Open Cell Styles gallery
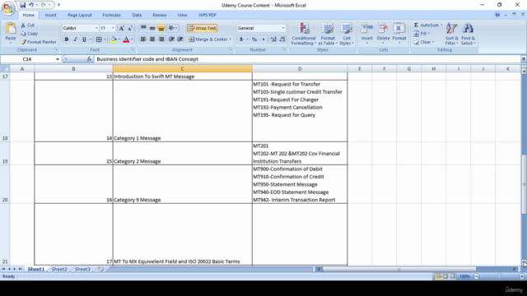Image resolution: width=527 pixels, height=296 pixels. pyautogui.click(x=347, y=34)
